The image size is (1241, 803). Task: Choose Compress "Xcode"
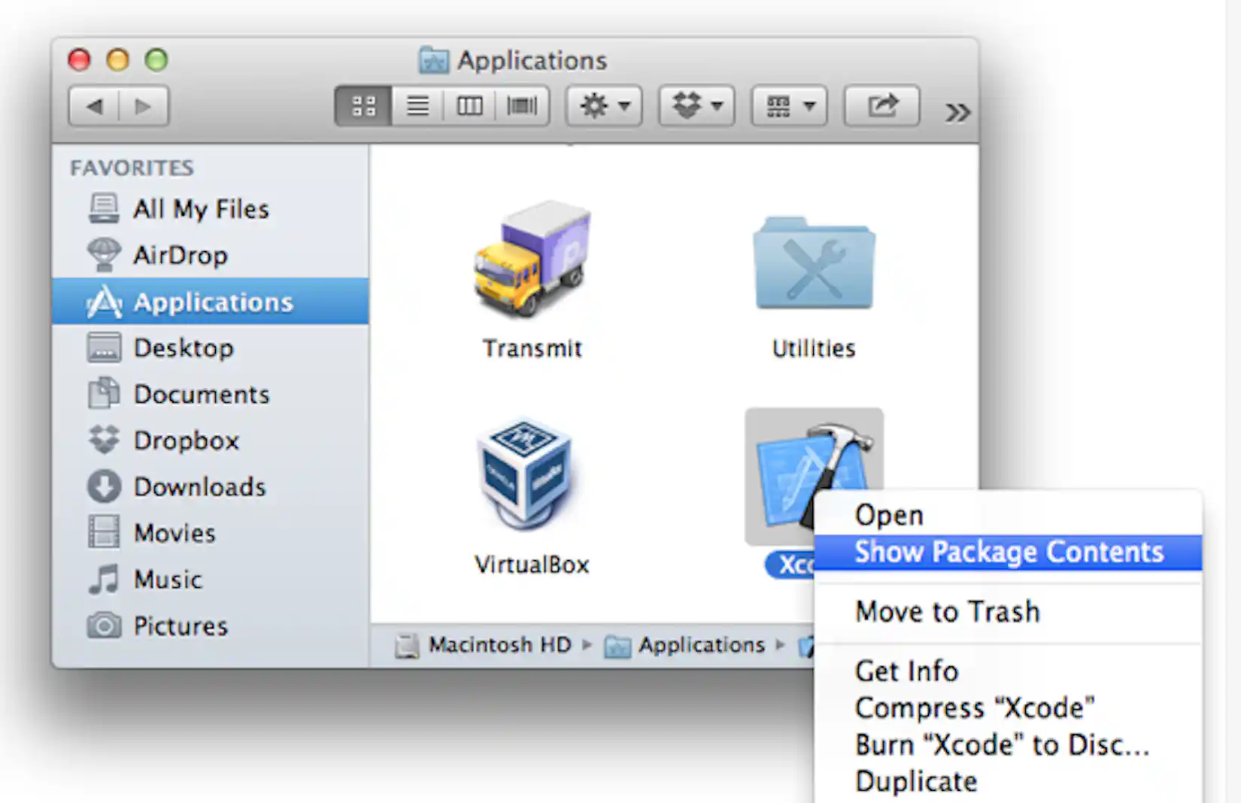click(1008, 708)
